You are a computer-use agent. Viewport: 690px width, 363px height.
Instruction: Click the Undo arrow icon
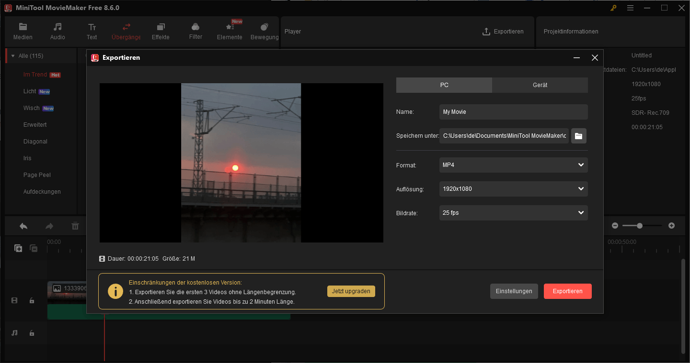pos(23,225)
